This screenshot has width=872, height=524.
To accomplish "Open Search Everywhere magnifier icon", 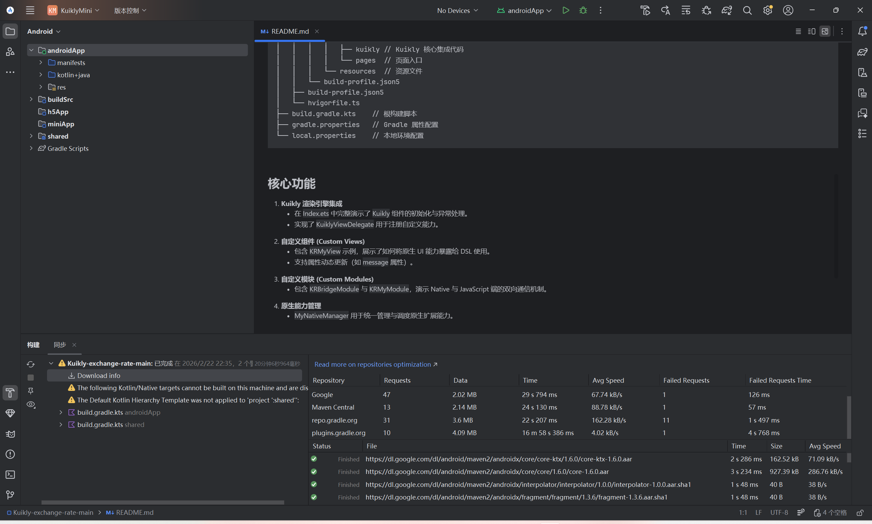I will pyautogui.click(x=747, y=10).
